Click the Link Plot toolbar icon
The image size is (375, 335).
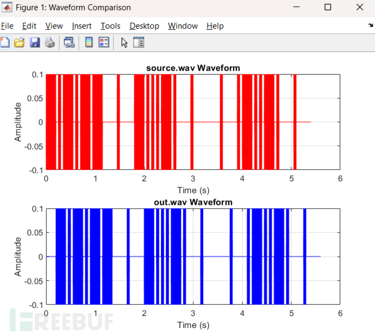click(69, 42)
